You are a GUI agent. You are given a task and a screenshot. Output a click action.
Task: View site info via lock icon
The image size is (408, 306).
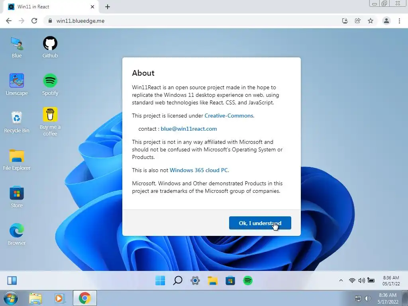50,21
